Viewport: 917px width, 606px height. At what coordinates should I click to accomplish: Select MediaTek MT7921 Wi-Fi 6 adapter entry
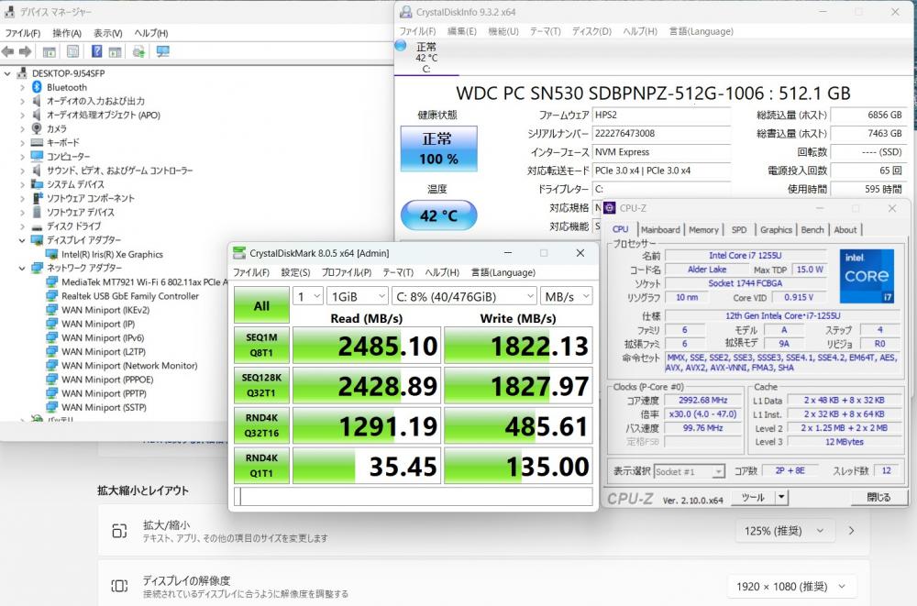pos(145,282)
